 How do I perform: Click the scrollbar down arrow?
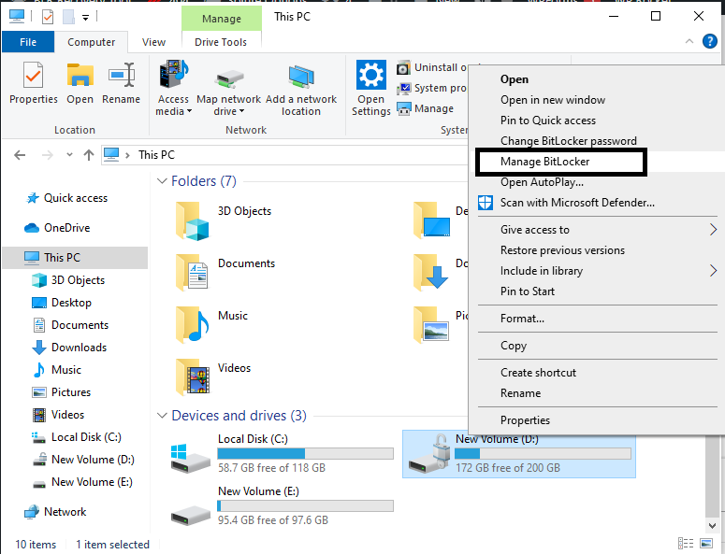(x=712, y=525)
